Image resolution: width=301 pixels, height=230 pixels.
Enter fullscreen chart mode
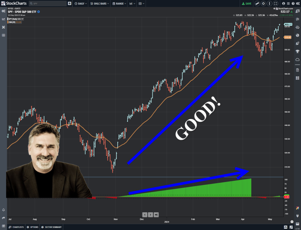(276, 4)
